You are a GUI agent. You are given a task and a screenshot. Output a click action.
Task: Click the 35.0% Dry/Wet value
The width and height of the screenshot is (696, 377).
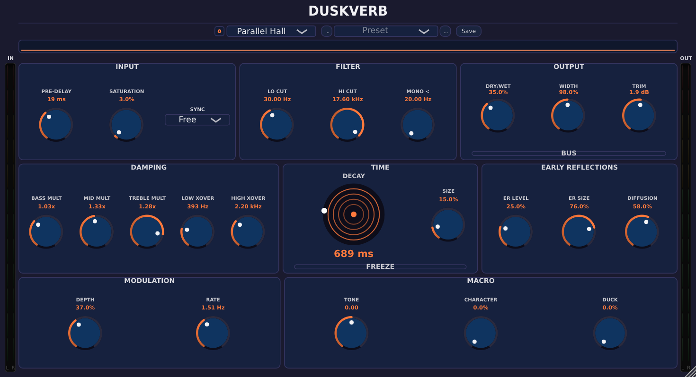pos(498,92)
